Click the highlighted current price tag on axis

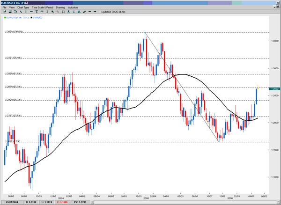[274, 89]
